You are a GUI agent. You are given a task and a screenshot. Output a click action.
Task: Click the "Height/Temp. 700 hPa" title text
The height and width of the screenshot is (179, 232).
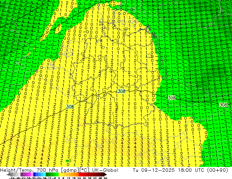click(29, 170)
